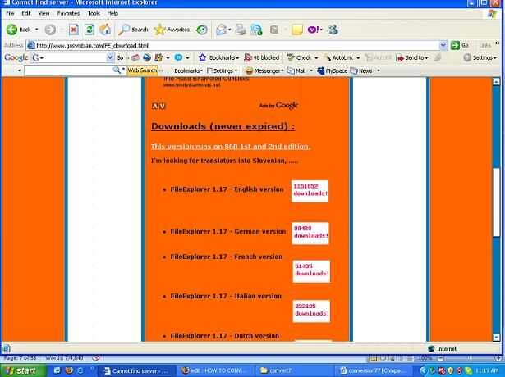The width and height of the screenshot is (505, 377).
Task: Open Bookmarks menu in the lower search toolbar
Action: tap(188, 70)
